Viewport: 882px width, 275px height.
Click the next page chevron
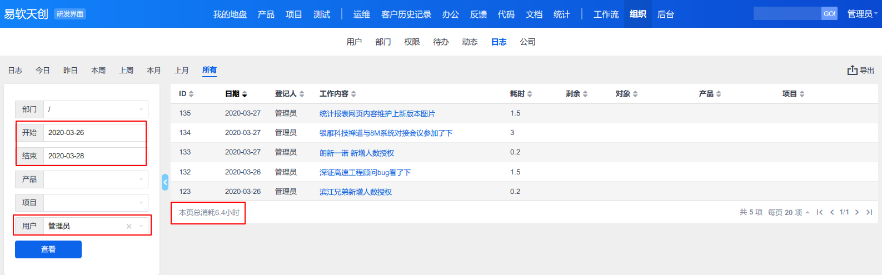857,212
